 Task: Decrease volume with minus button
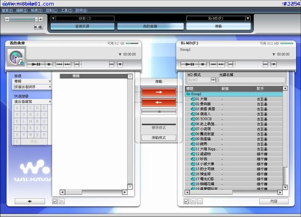[7, 19]
